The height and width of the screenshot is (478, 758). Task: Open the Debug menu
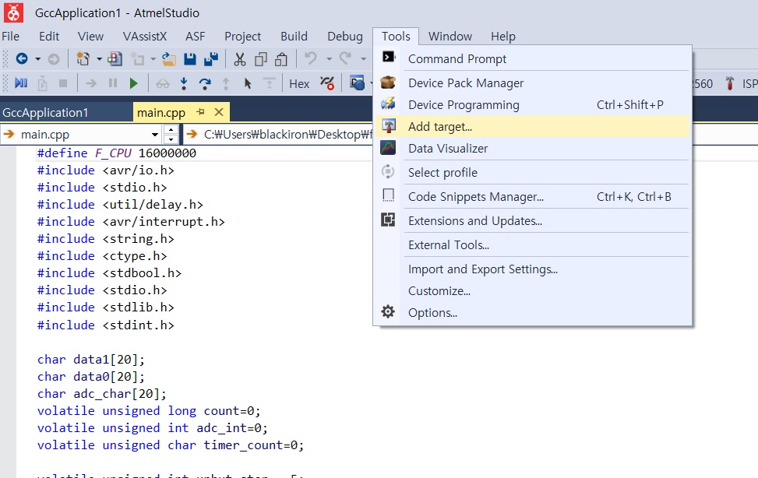(x=344, y=37)
